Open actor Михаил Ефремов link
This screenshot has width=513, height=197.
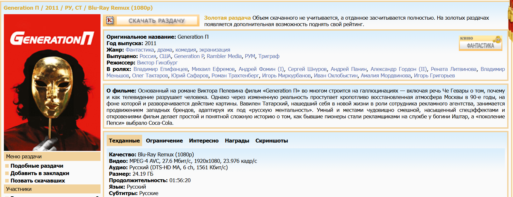213,69
